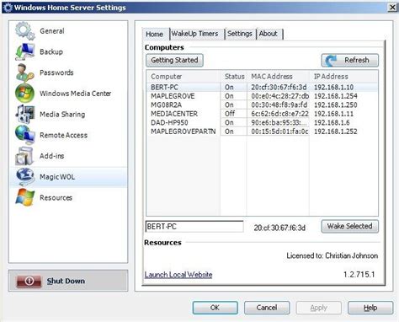Click the Add-ins box icon
This screenshot has height=322, width=399.
[x=25, y=156]
